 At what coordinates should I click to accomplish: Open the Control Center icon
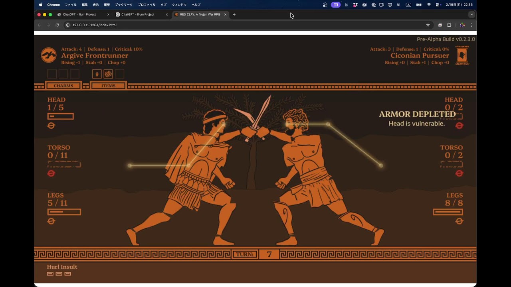point(438,5)
